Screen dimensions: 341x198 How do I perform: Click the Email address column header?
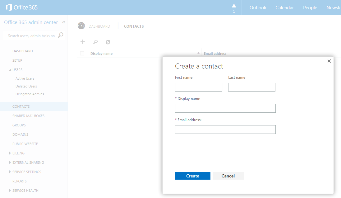pyautogui.click(x=215, y=54)
